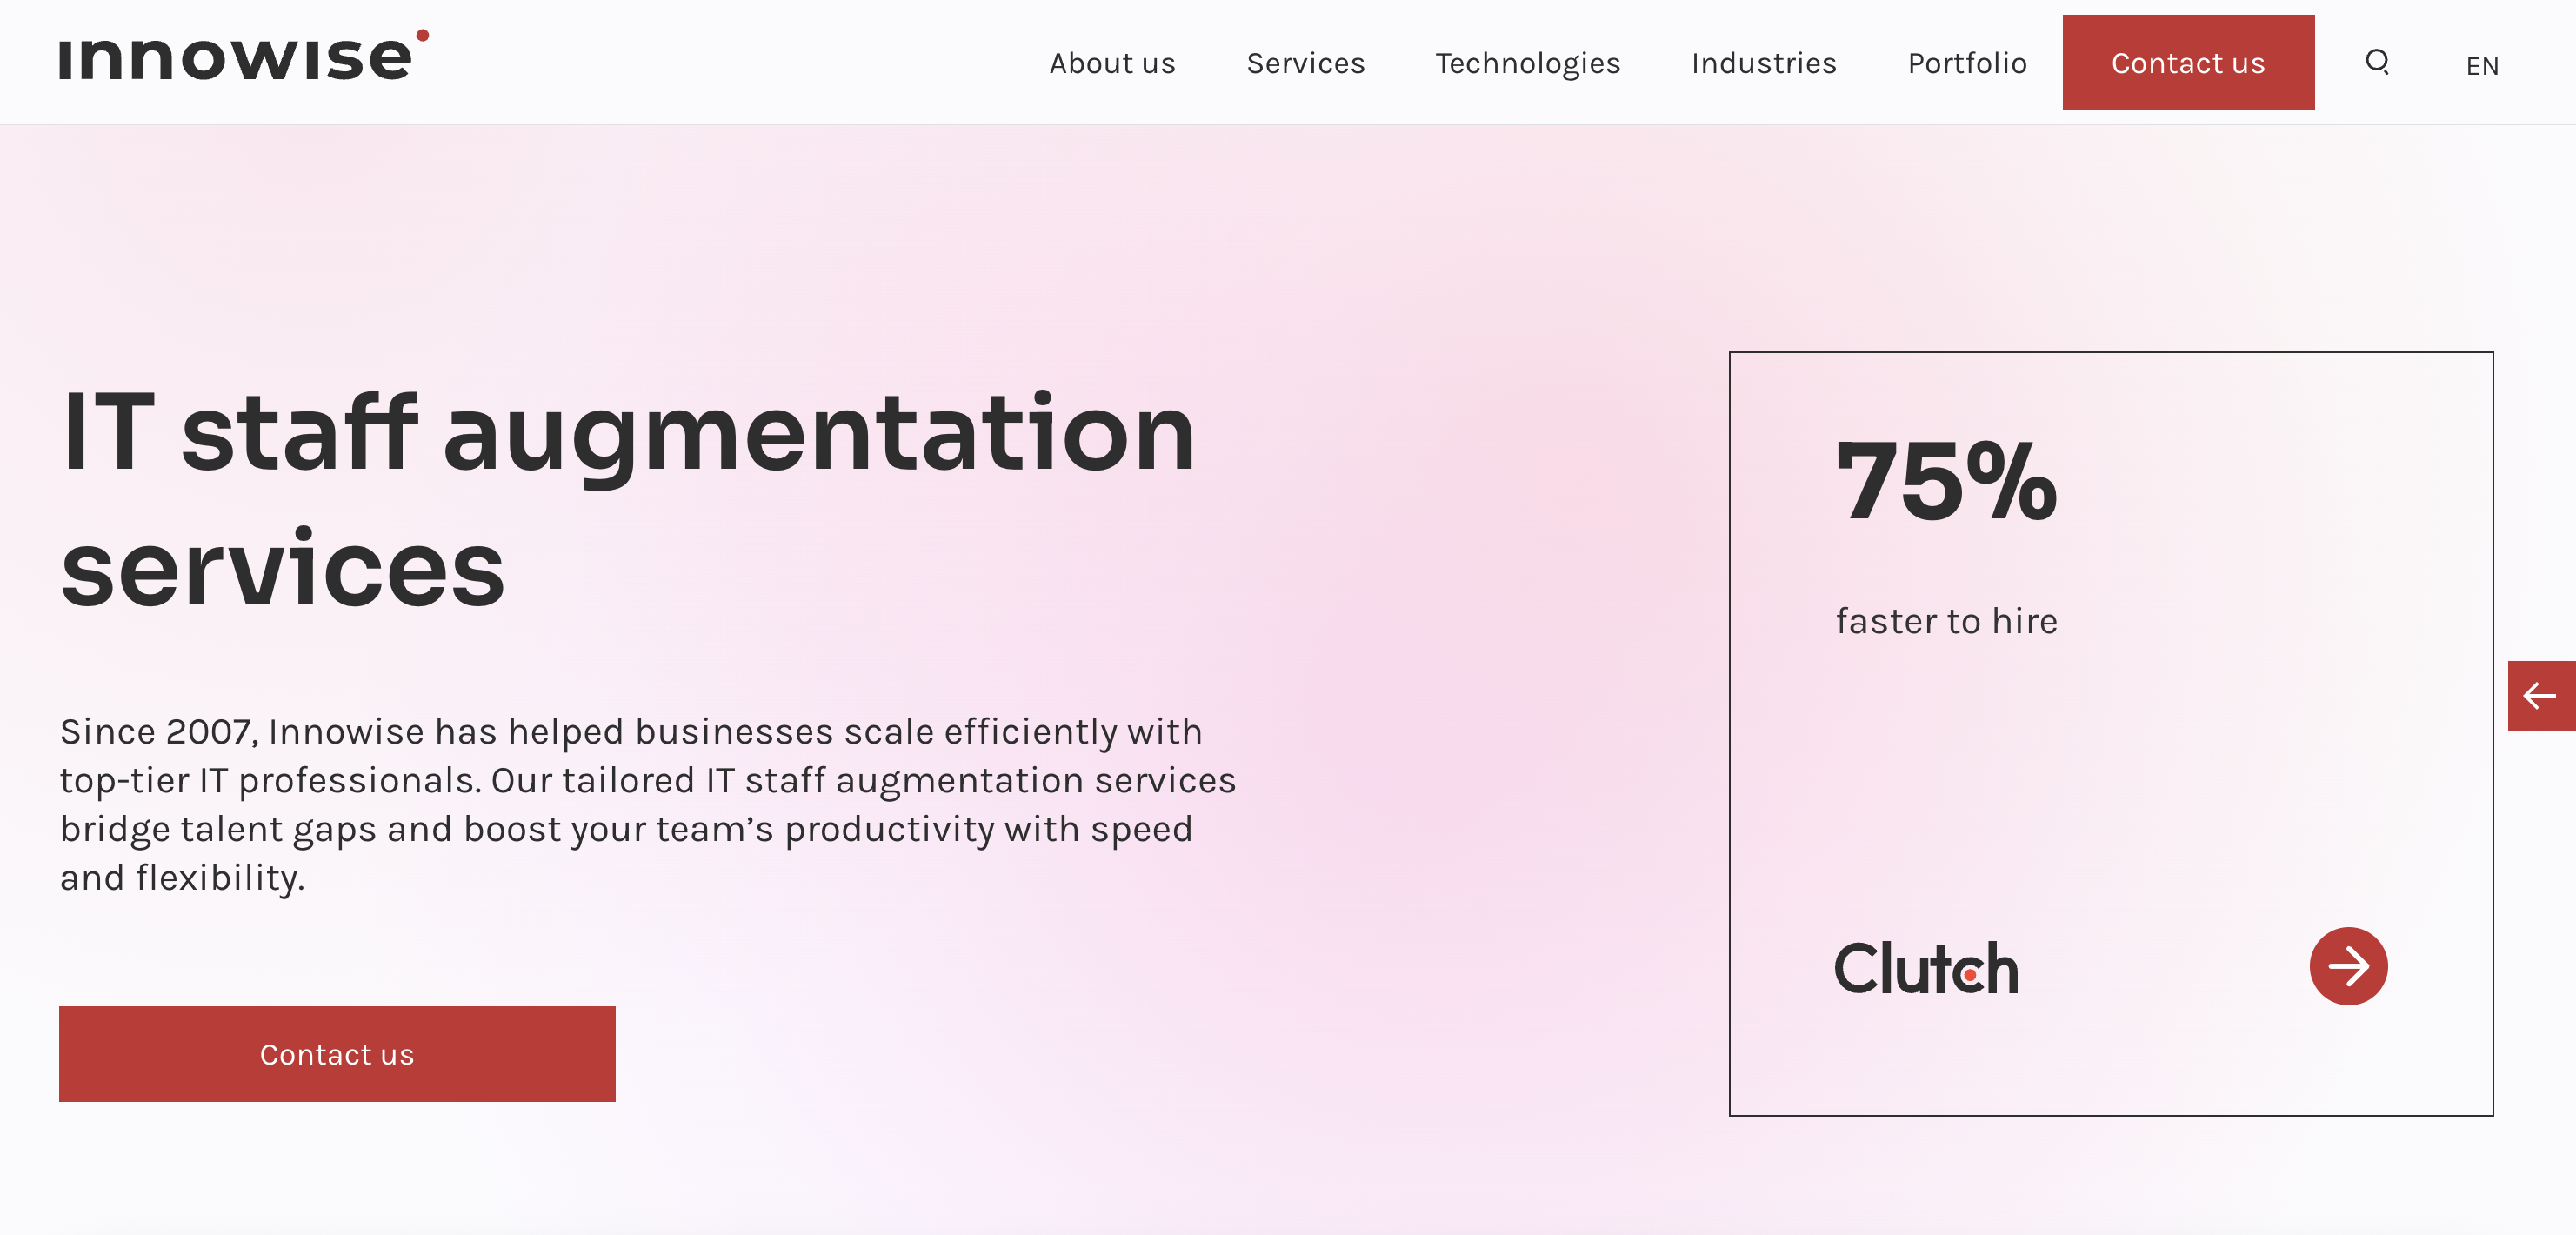Screen dimensions: 2576x1235
Task: Click the IT staff augmentation services heading
Action: (628, 500)
